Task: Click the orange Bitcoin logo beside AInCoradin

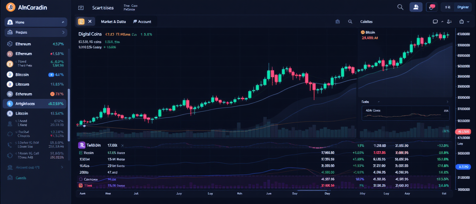Action: pyautogui.click(x=11, y=7)
